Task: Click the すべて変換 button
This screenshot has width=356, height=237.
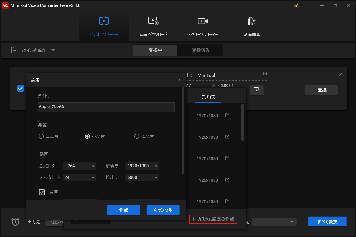Action: [x=327, y=222]
